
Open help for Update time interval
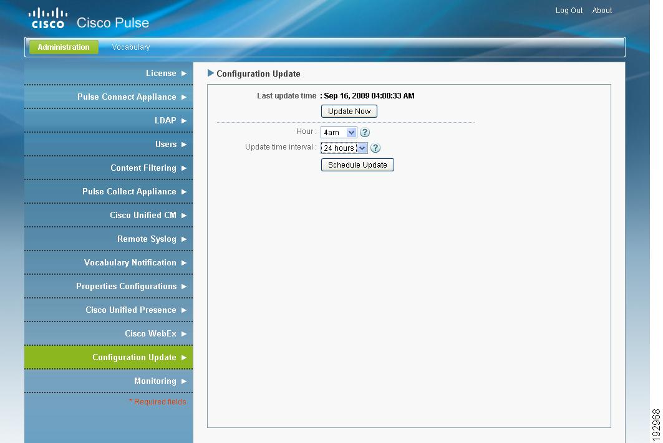click(x=375, y=148)
